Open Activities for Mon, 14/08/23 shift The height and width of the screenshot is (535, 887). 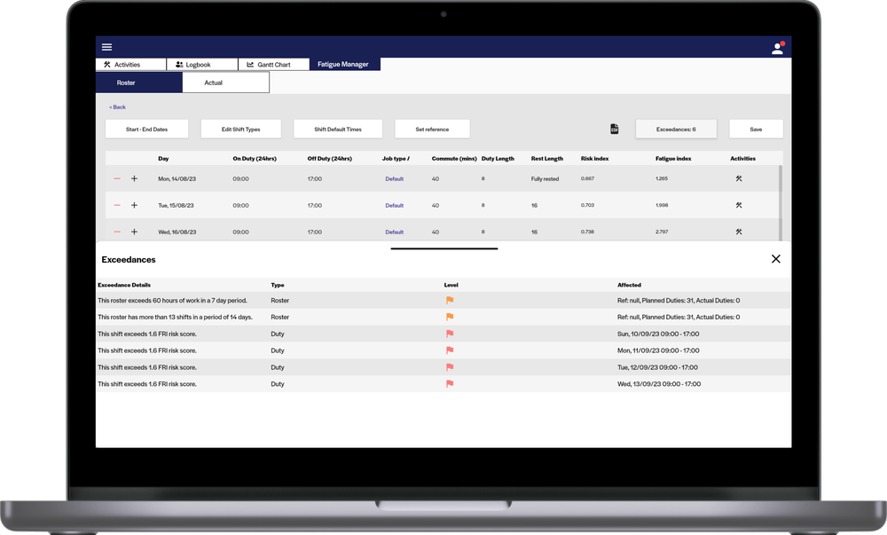[738, 178]
